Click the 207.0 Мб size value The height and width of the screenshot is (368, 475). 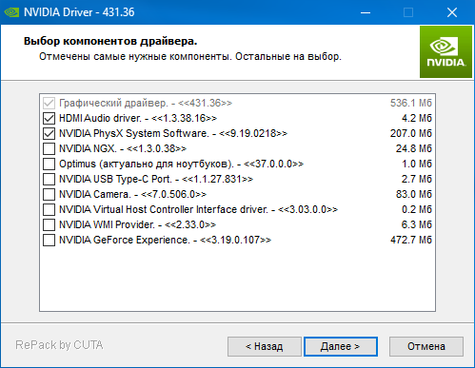[x=411, y=133]
